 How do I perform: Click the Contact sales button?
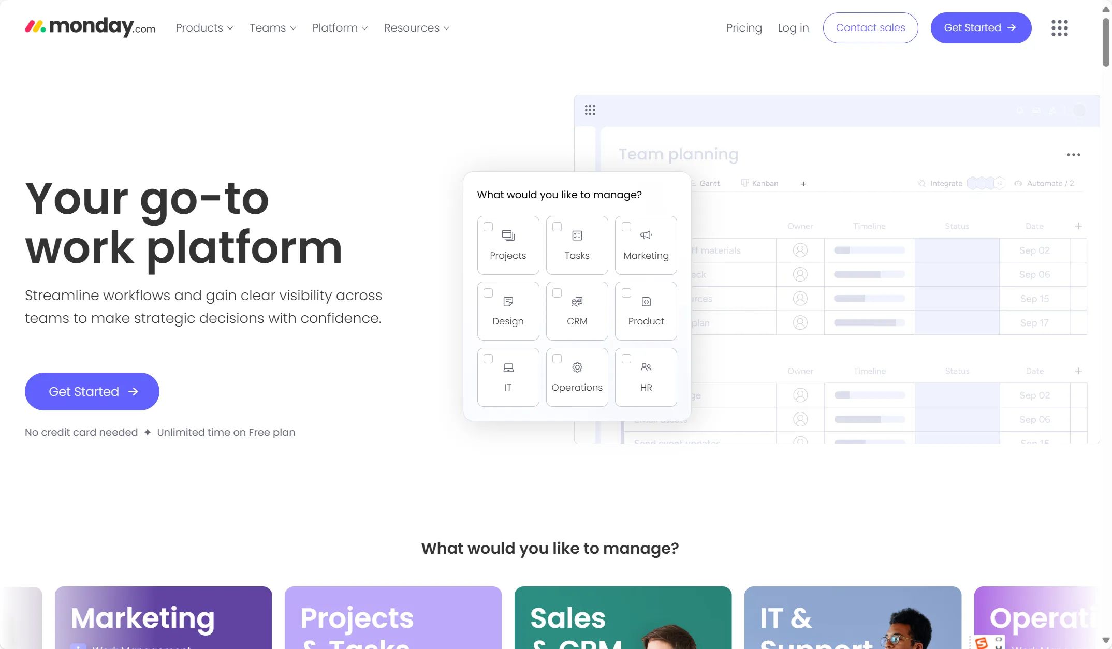point(870,28)
